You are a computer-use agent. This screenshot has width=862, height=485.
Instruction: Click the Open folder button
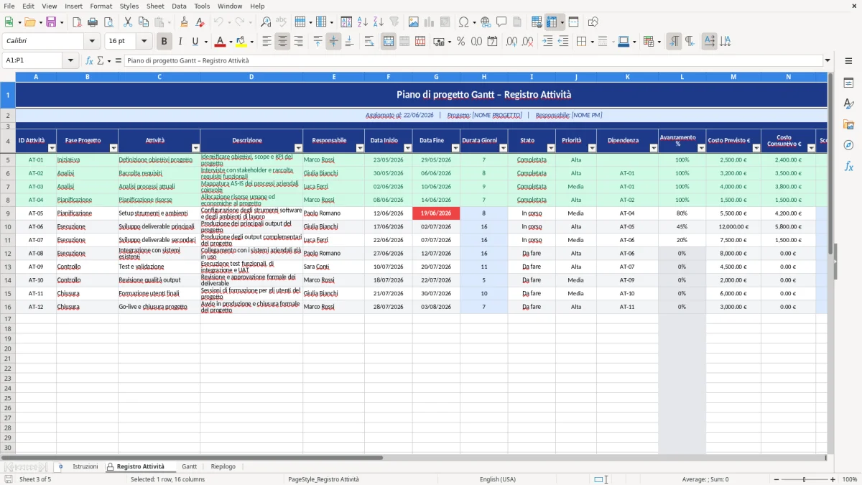coord(29,22)
